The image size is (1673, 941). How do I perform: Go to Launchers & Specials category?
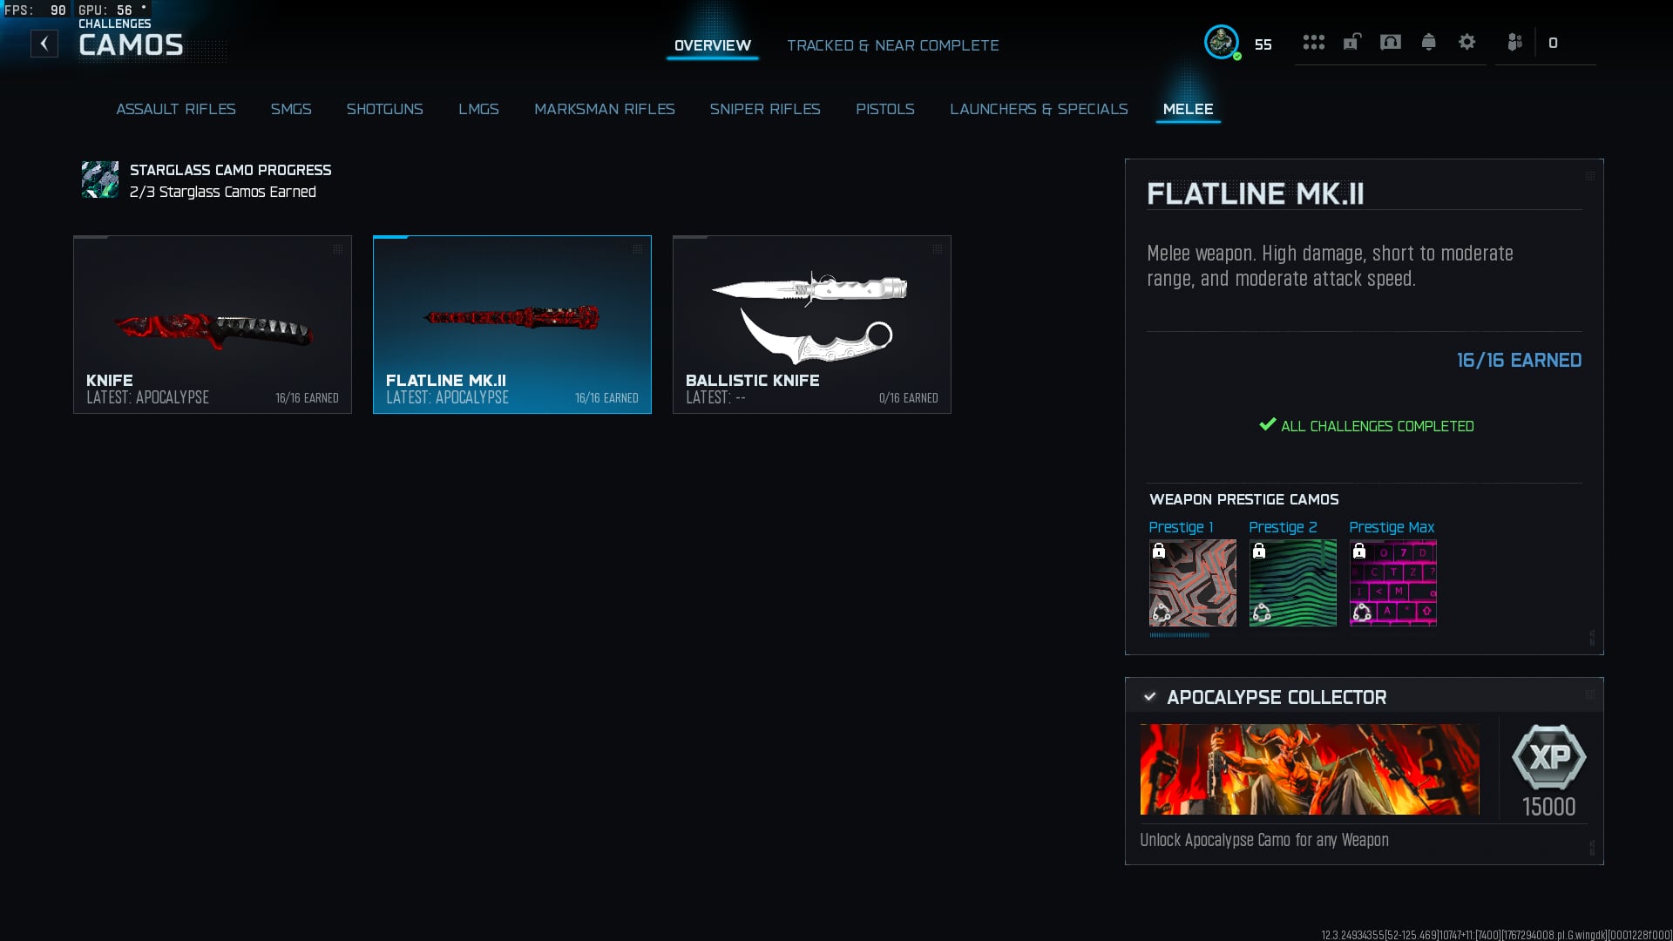pyautogui.click(x=1039, y=109)
